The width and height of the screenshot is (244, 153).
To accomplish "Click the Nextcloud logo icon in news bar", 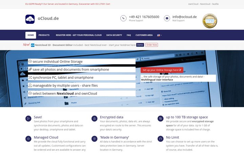I will click(33, 45).
